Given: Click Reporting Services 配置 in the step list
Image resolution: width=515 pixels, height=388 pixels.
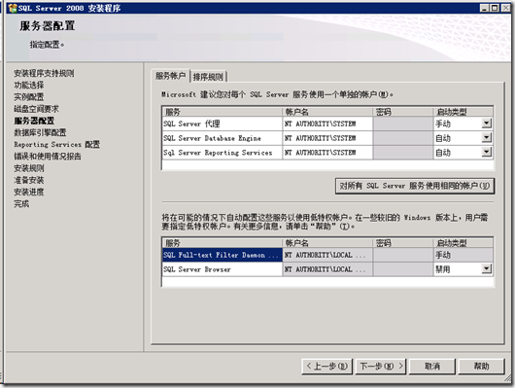Looking at the screenshot, I should pyautogui.click(x=56, y=144).
